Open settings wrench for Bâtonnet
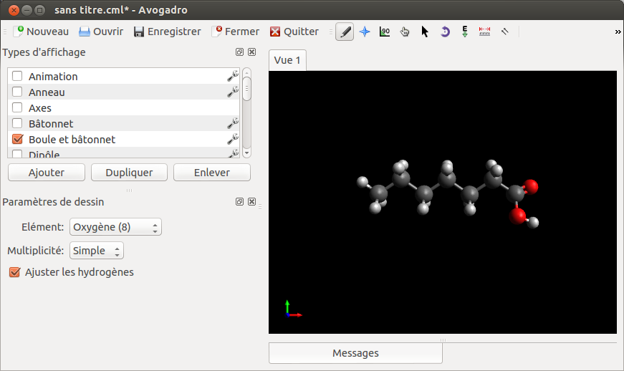624x371 pixels. click(233, 123)
